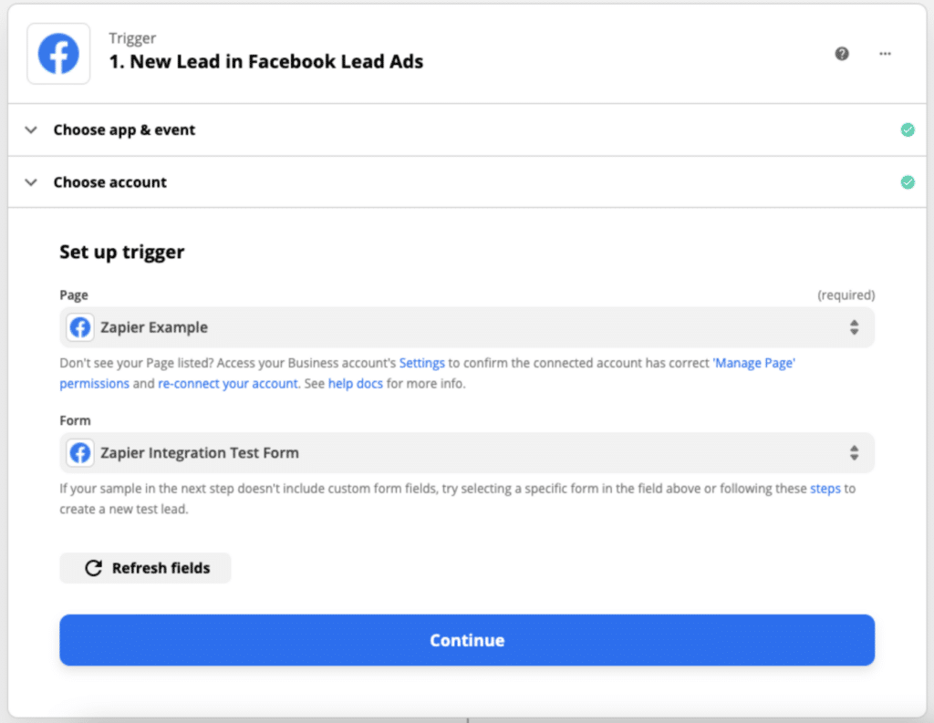The width and height of the screenshot is (934, 723).
Task: Expand the Choose app & event chevron
Action: (31, 129)
